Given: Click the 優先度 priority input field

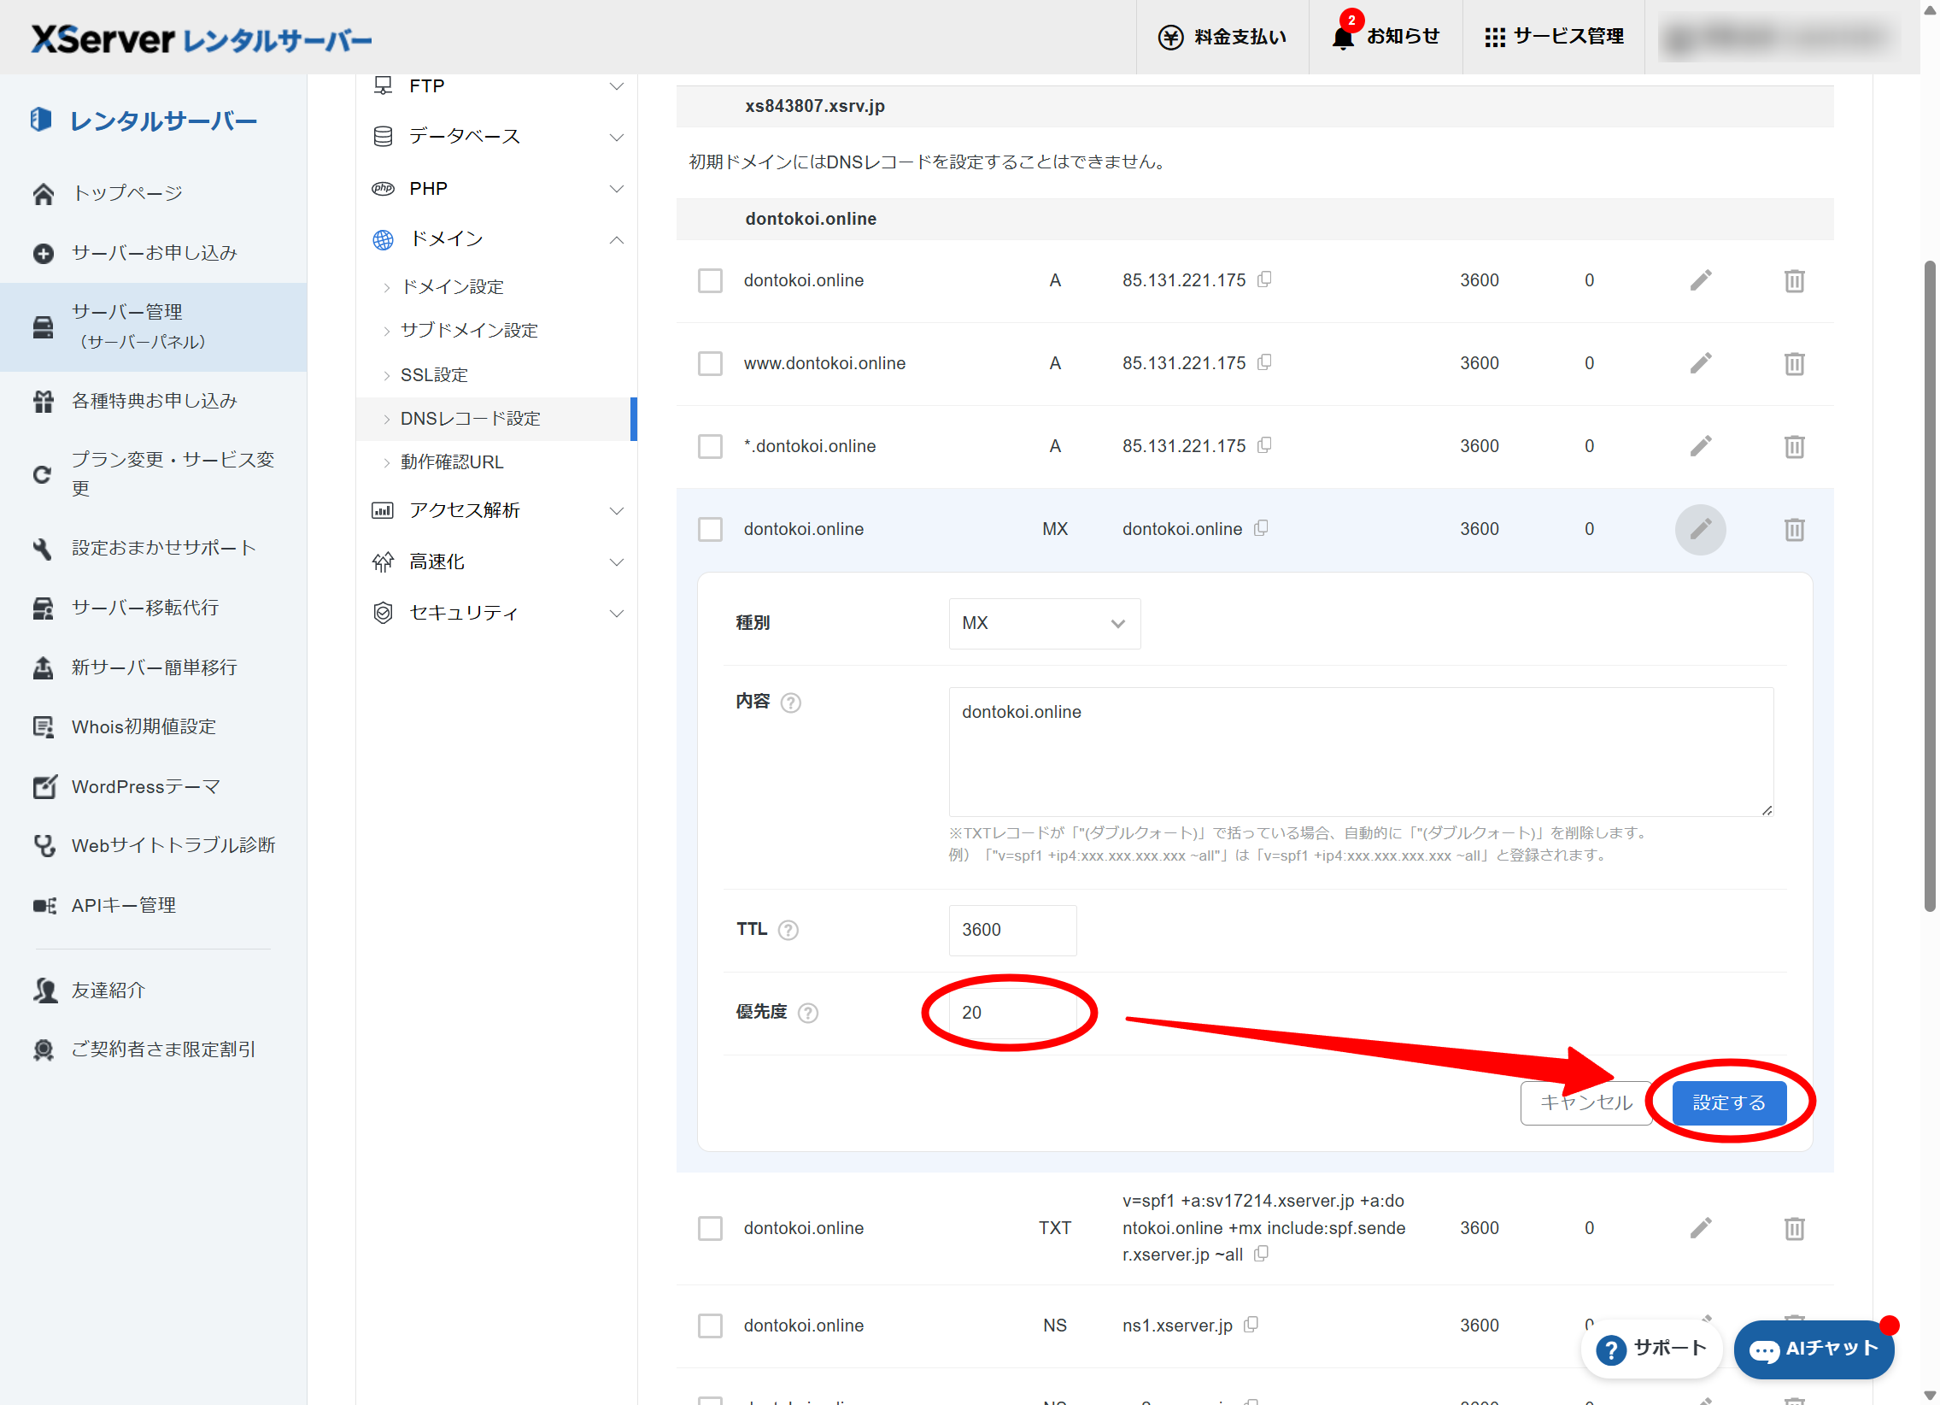Looking at the screenshot, I should [x=1012, y=1013].
